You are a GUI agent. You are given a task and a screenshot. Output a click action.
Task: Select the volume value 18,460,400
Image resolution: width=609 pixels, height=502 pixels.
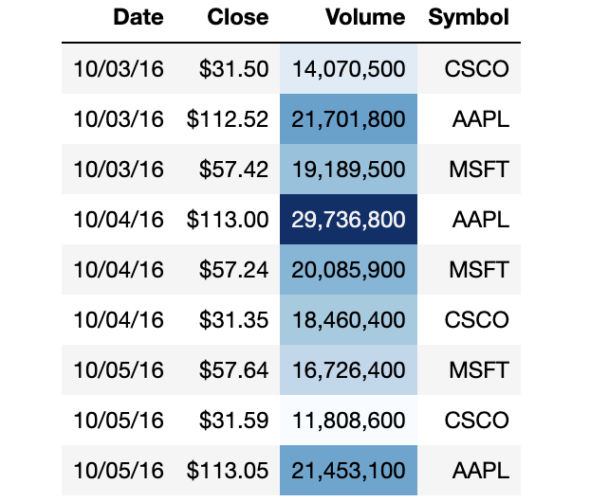[x=349, y=320]
